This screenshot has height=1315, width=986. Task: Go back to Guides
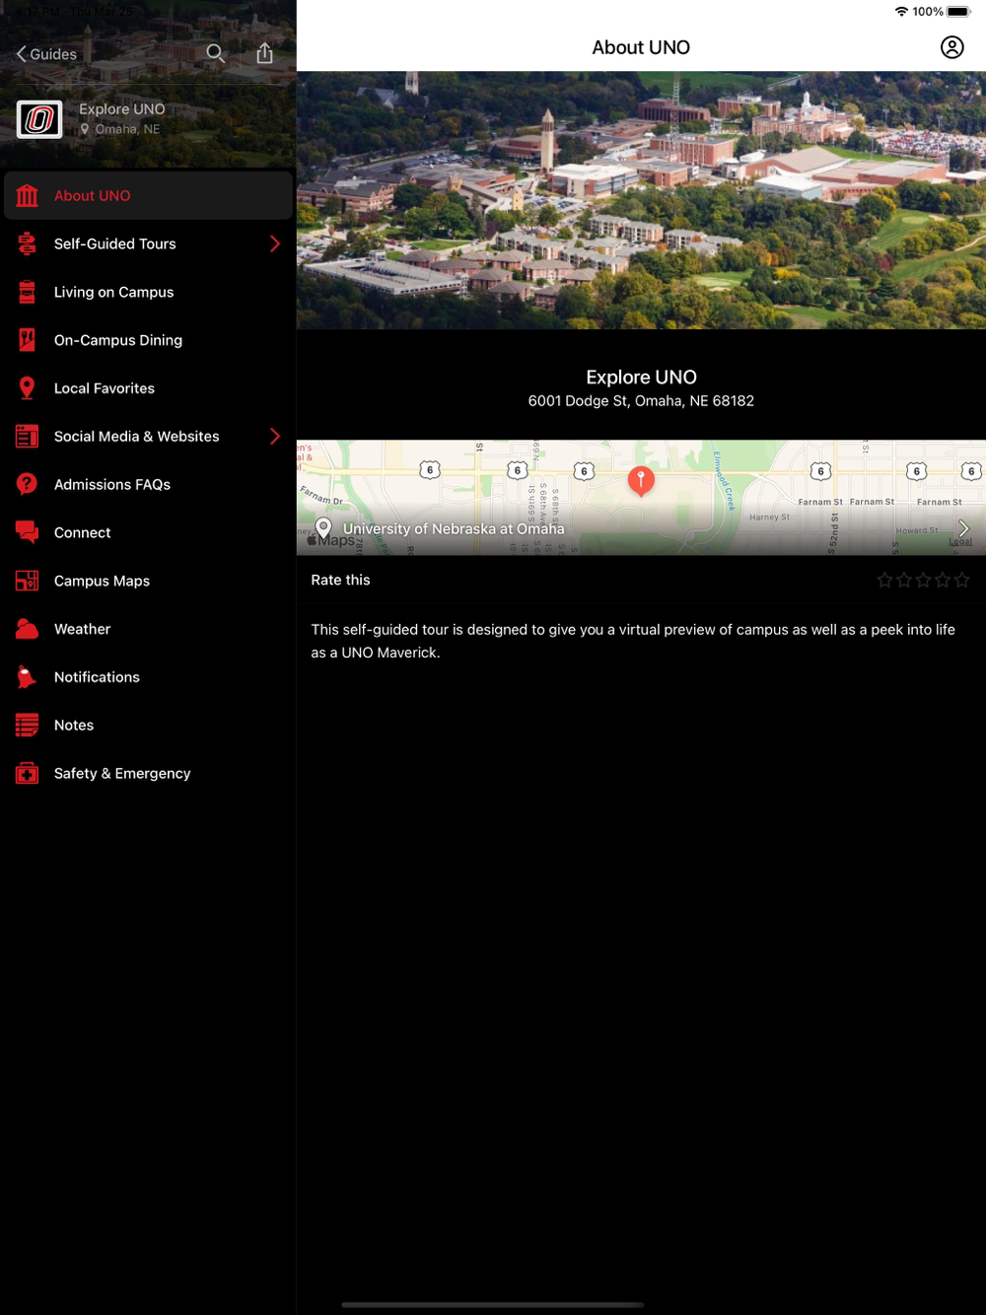point(46,54)
